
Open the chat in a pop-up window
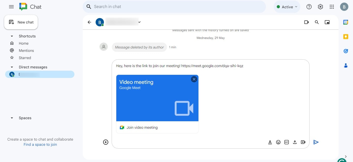[327, 22]
